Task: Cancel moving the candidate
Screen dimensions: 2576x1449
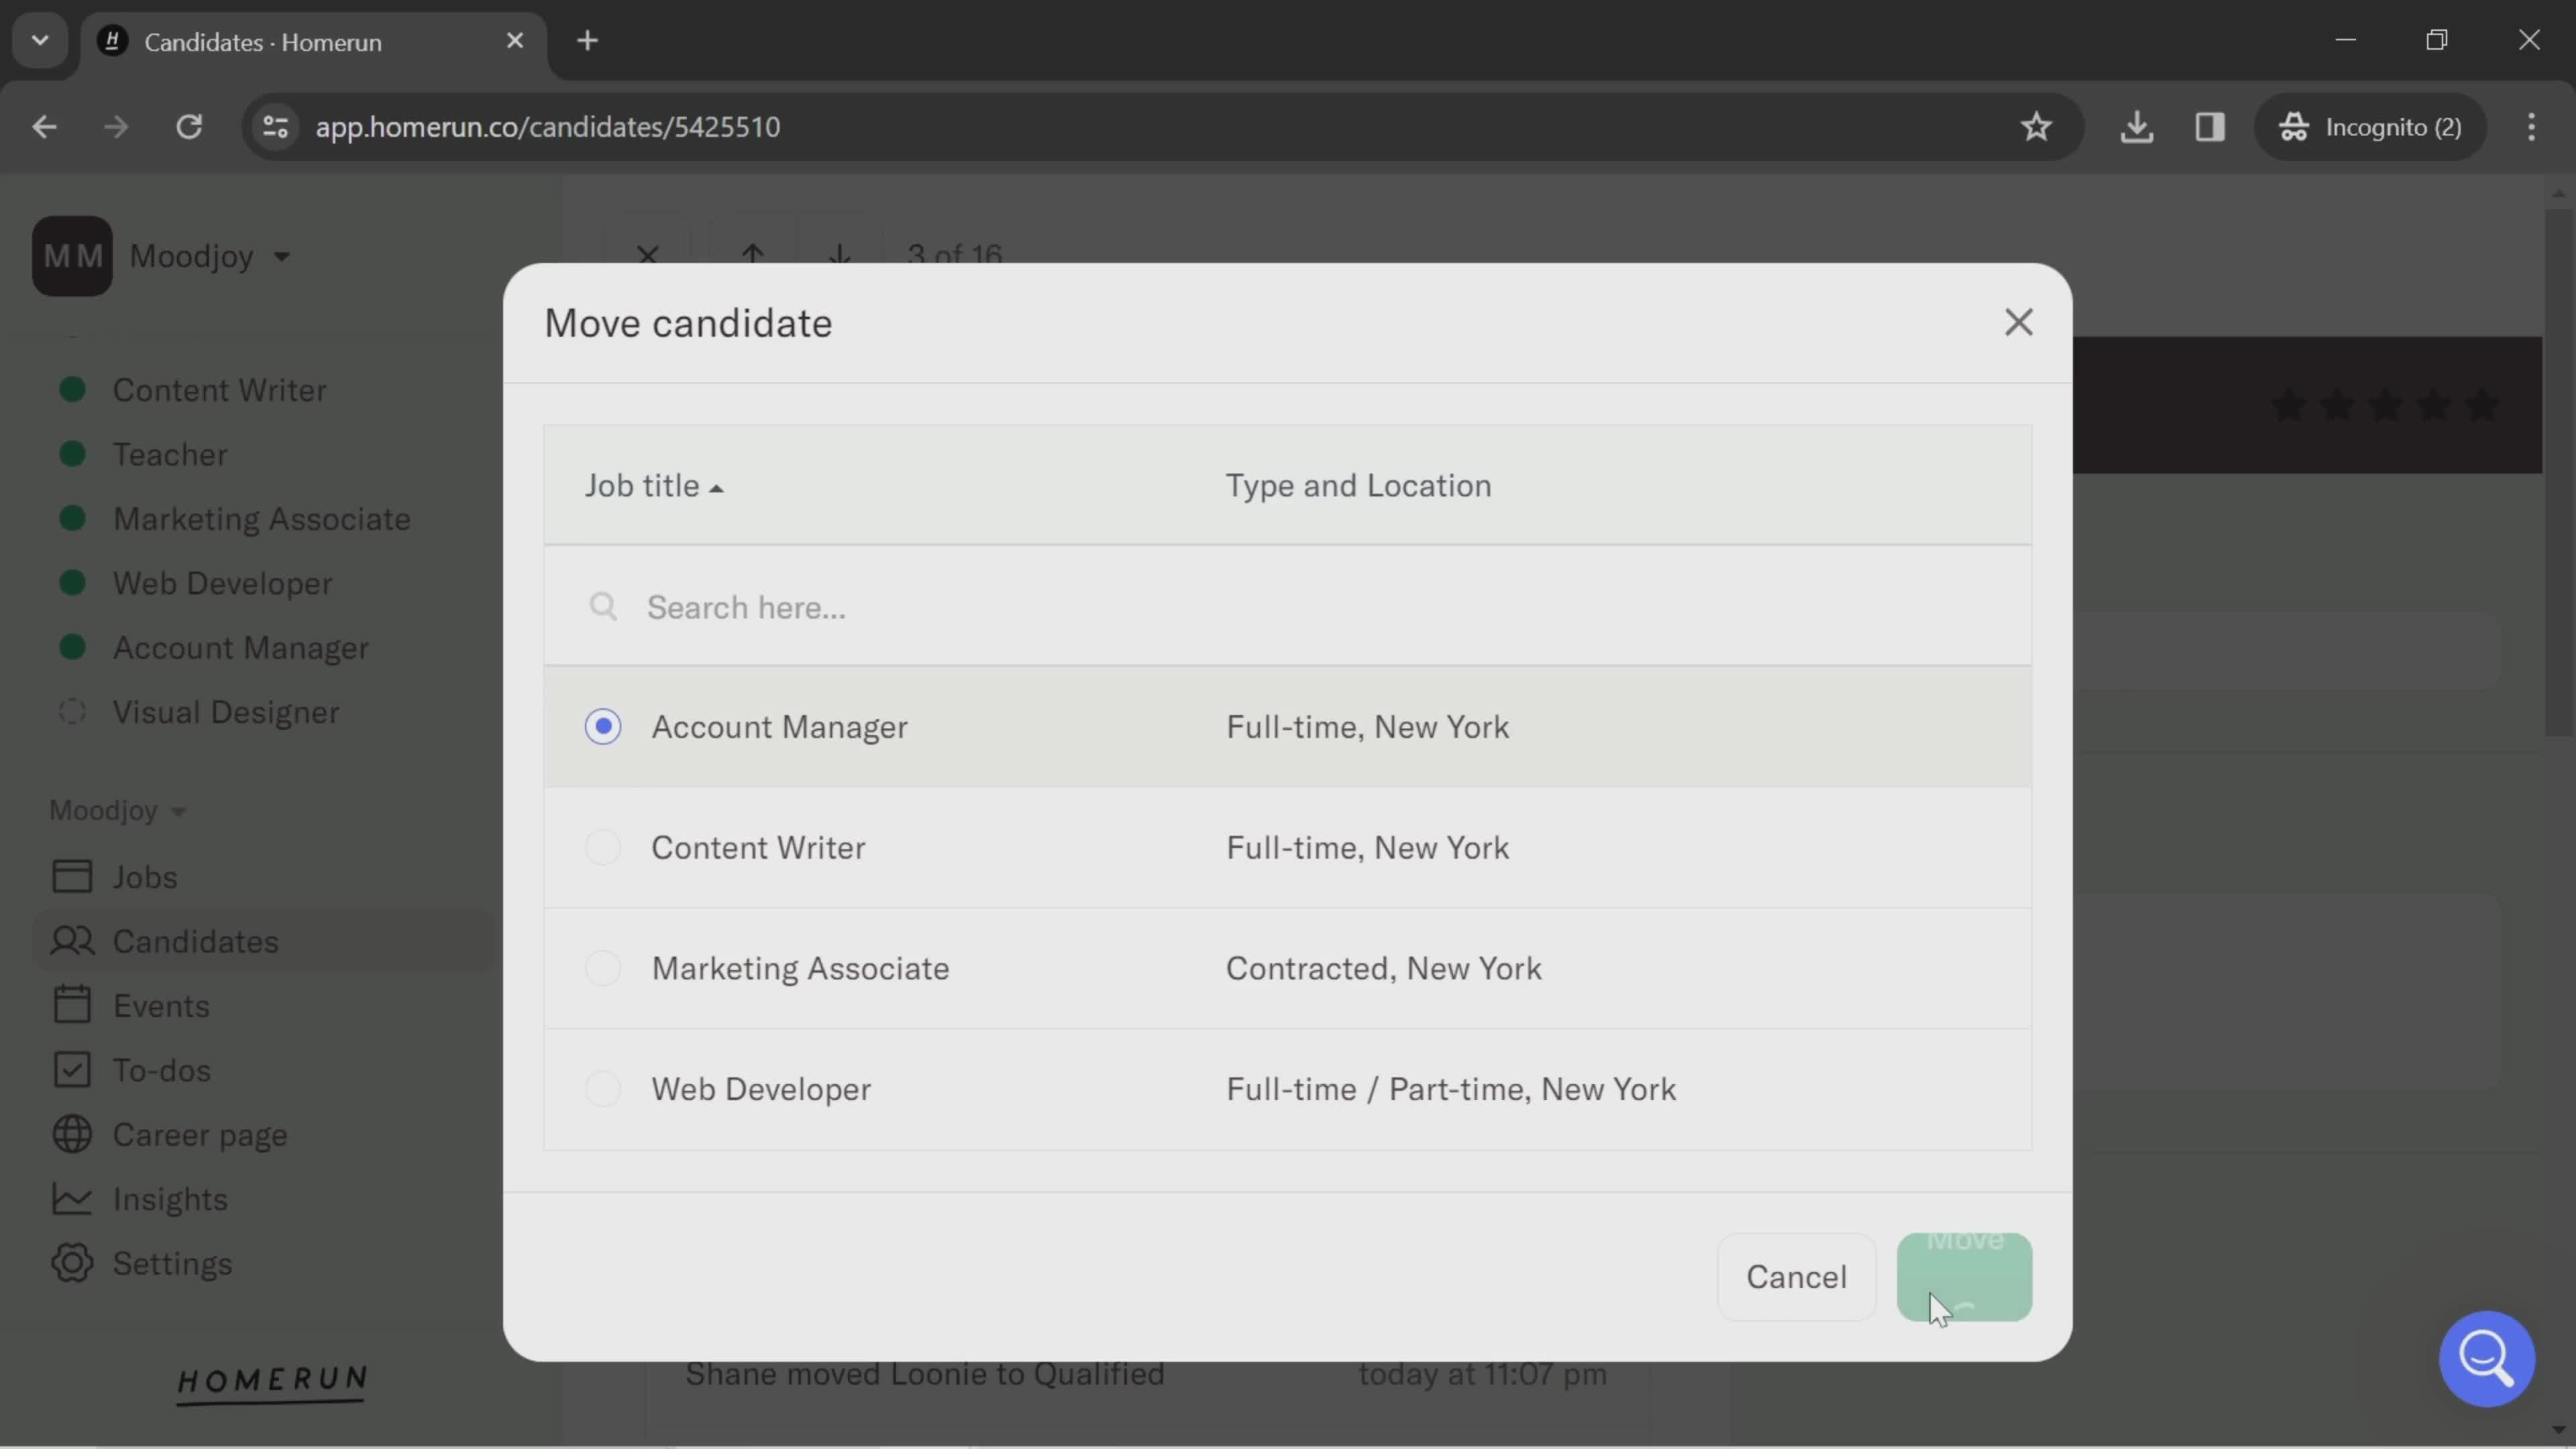Action: (1796, 1277)
